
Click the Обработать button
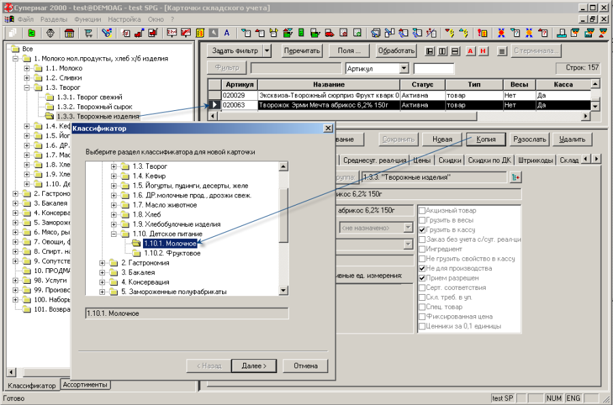(396, 51)
